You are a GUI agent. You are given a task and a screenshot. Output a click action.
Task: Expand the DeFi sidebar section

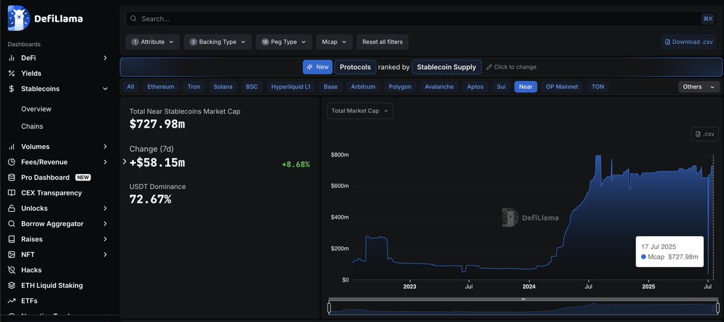(x=105, y=58)
